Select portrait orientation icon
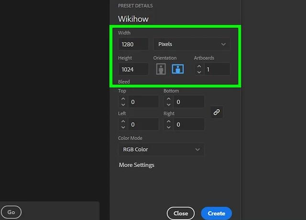Screen dimensions: 306x220 pos(161,69)
